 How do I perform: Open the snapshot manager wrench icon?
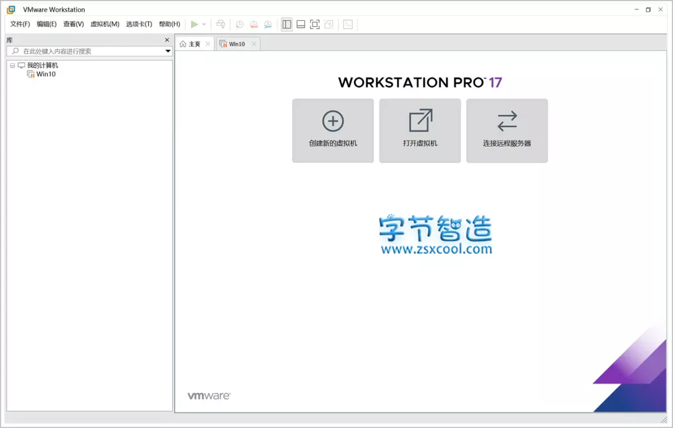pyautogui.click(x=268, y=24)
